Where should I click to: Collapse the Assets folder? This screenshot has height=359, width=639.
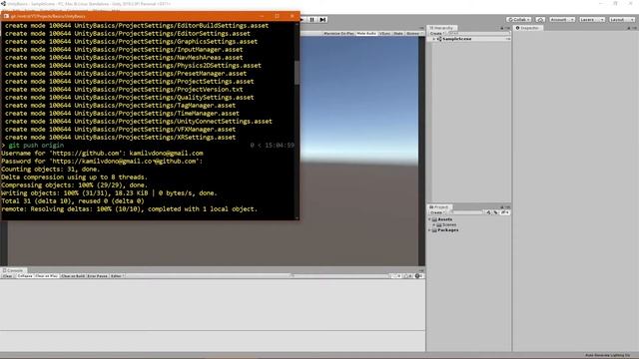pos(429,219)
